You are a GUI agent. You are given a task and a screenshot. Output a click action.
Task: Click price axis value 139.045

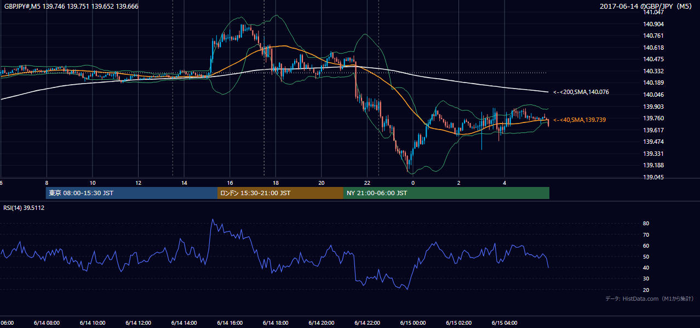pyautogui.click(x=653, y=177)
